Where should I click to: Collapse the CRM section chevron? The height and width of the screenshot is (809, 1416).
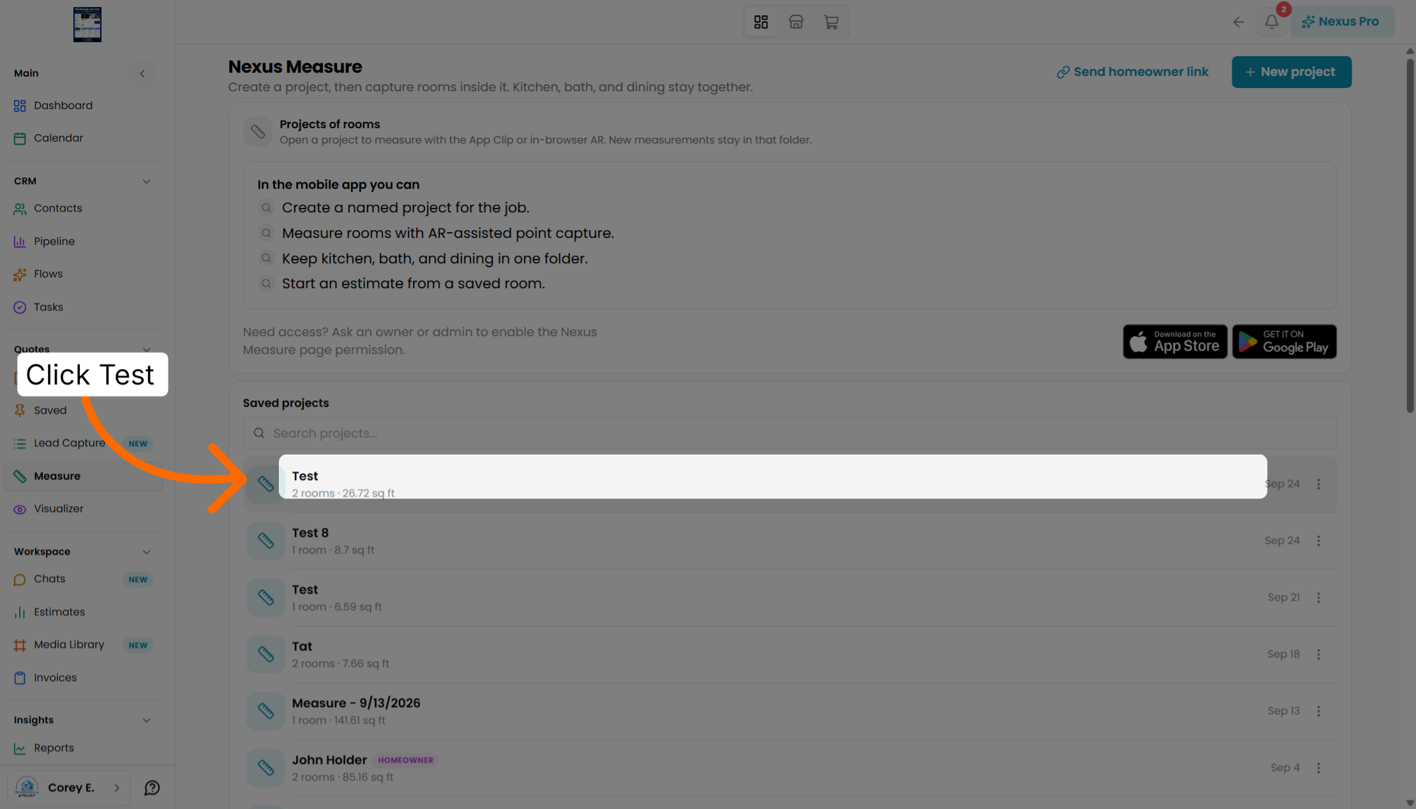coord(147,182)
